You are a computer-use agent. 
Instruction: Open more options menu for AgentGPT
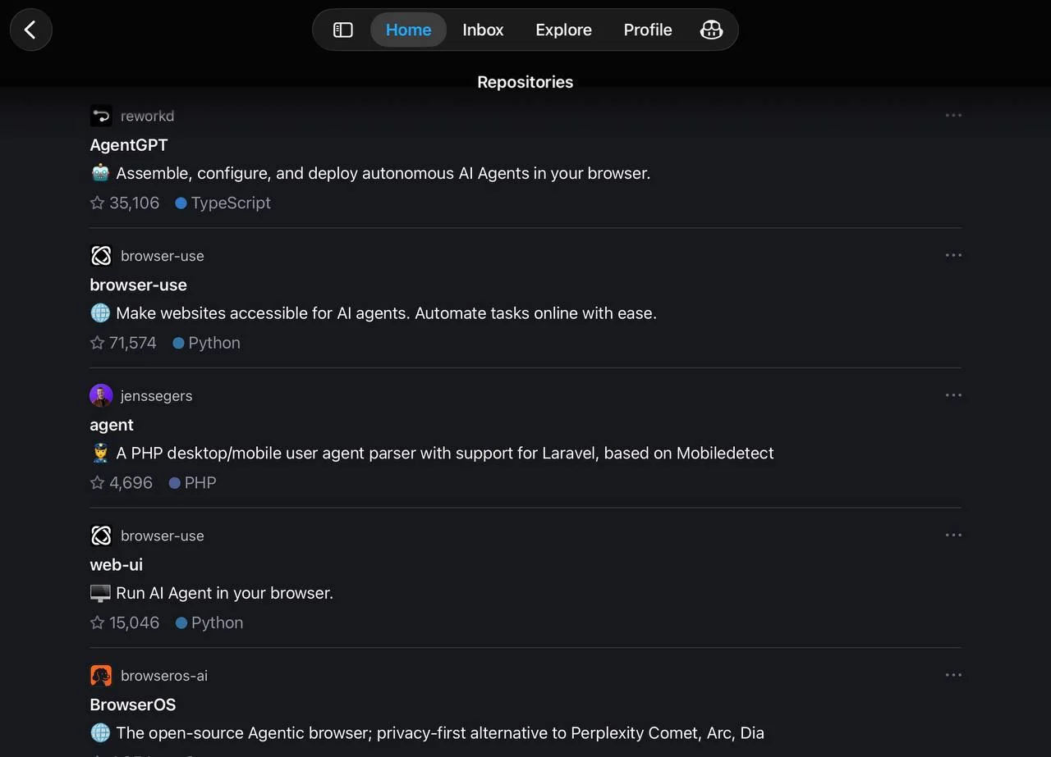952,116
